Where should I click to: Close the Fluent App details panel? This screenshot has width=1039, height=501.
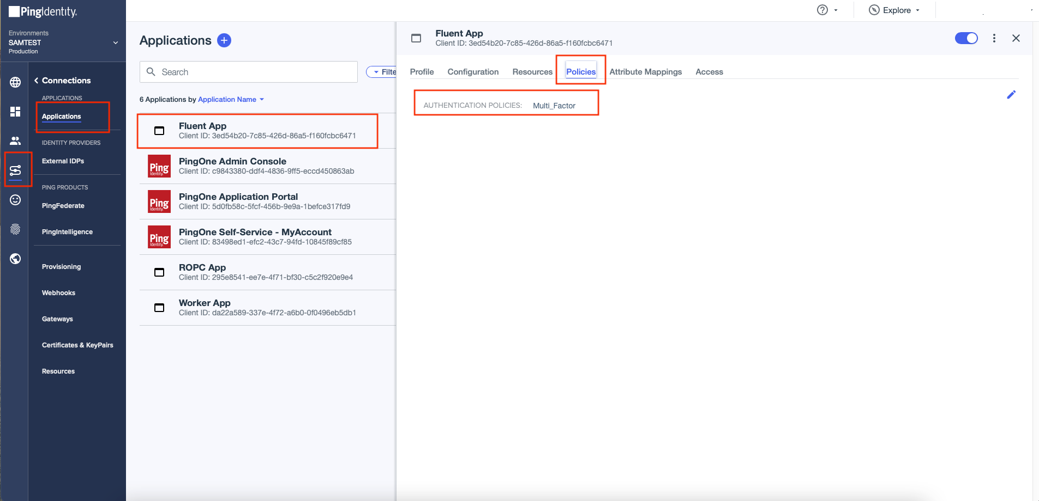tap(1016, 38)
